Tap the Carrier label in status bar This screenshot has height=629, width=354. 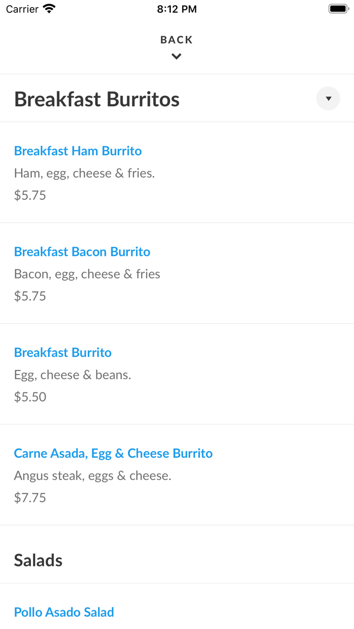point(22,9)
